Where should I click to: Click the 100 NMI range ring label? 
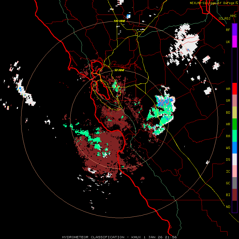(x=119, y=21)
